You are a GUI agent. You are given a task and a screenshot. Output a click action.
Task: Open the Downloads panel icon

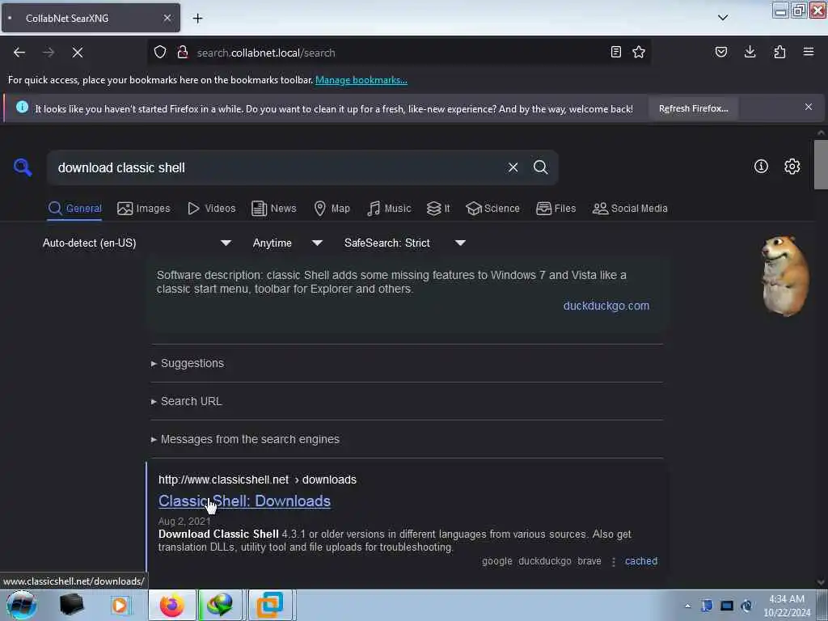(x=750, y=52)
